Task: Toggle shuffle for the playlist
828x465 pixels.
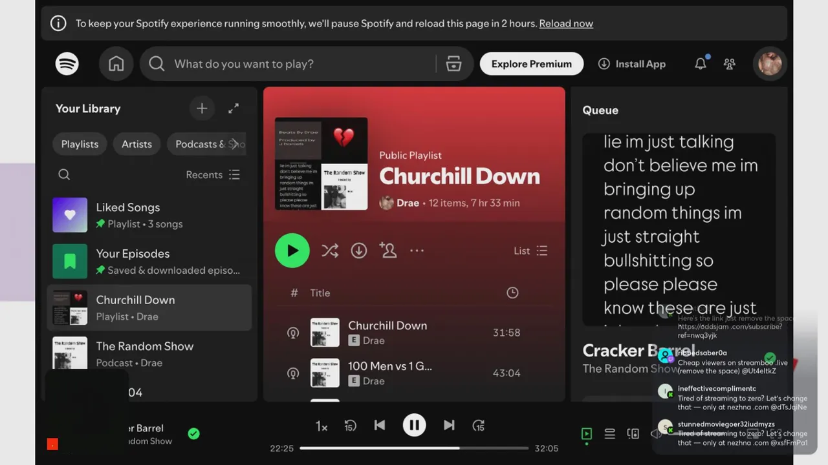Action: (x=330, y=251)
